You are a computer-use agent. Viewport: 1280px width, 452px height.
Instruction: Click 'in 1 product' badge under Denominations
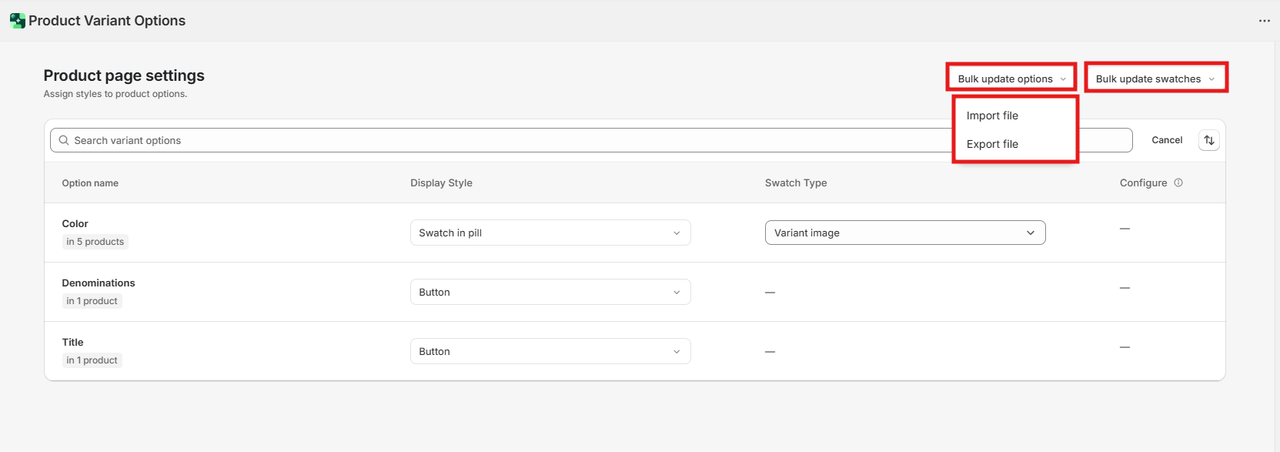92,301
